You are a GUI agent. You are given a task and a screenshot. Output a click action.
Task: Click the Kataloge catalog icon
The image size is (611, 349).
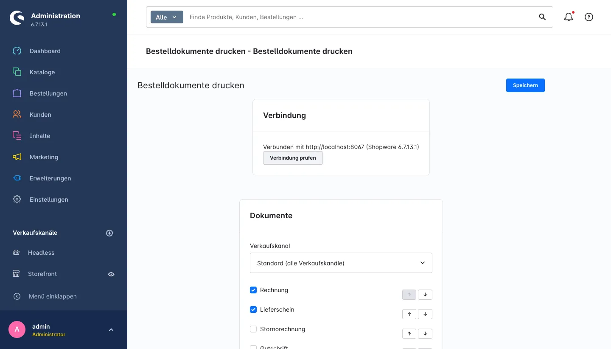pos(17,72)
